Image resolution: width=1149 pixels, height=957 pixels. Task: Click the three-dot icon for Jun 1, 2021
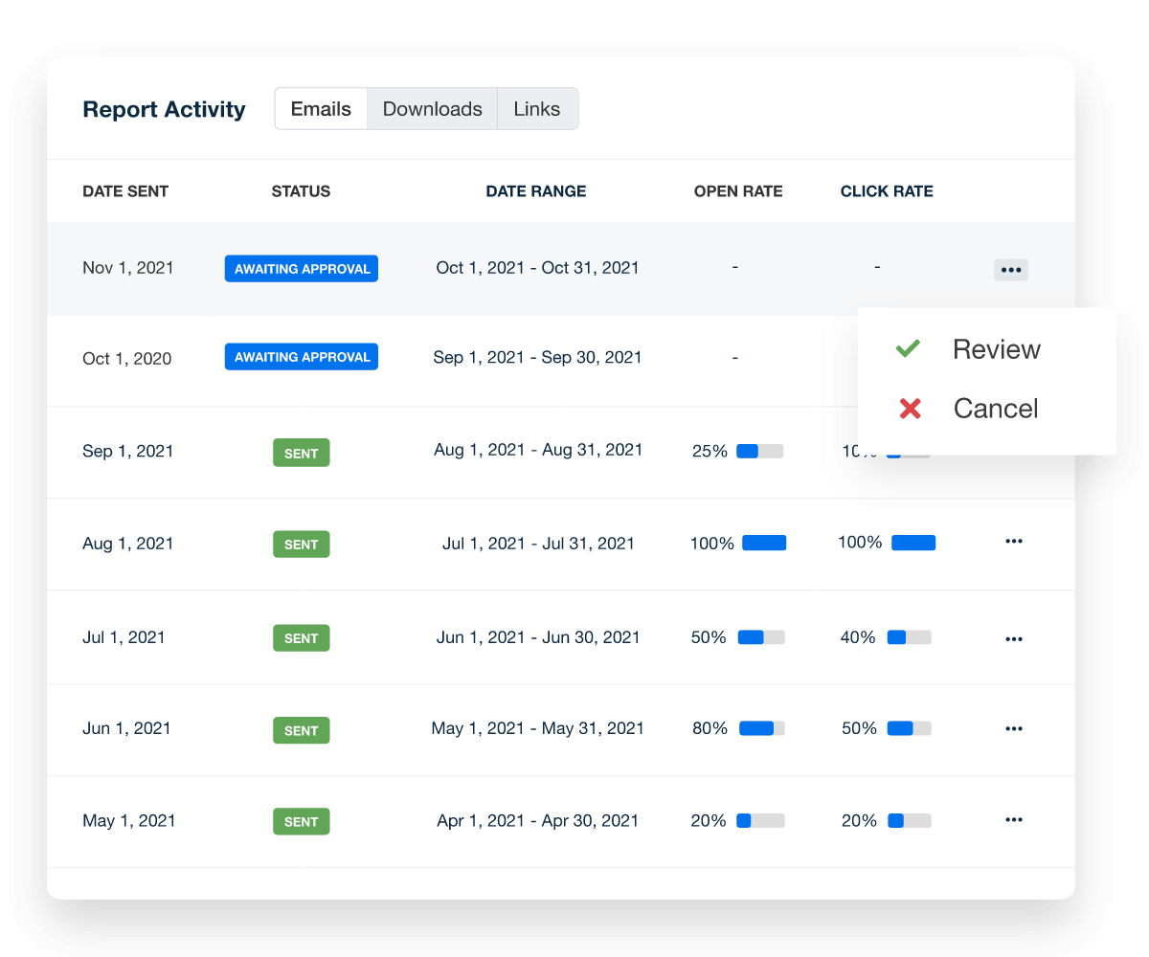tap(1014, 728)
